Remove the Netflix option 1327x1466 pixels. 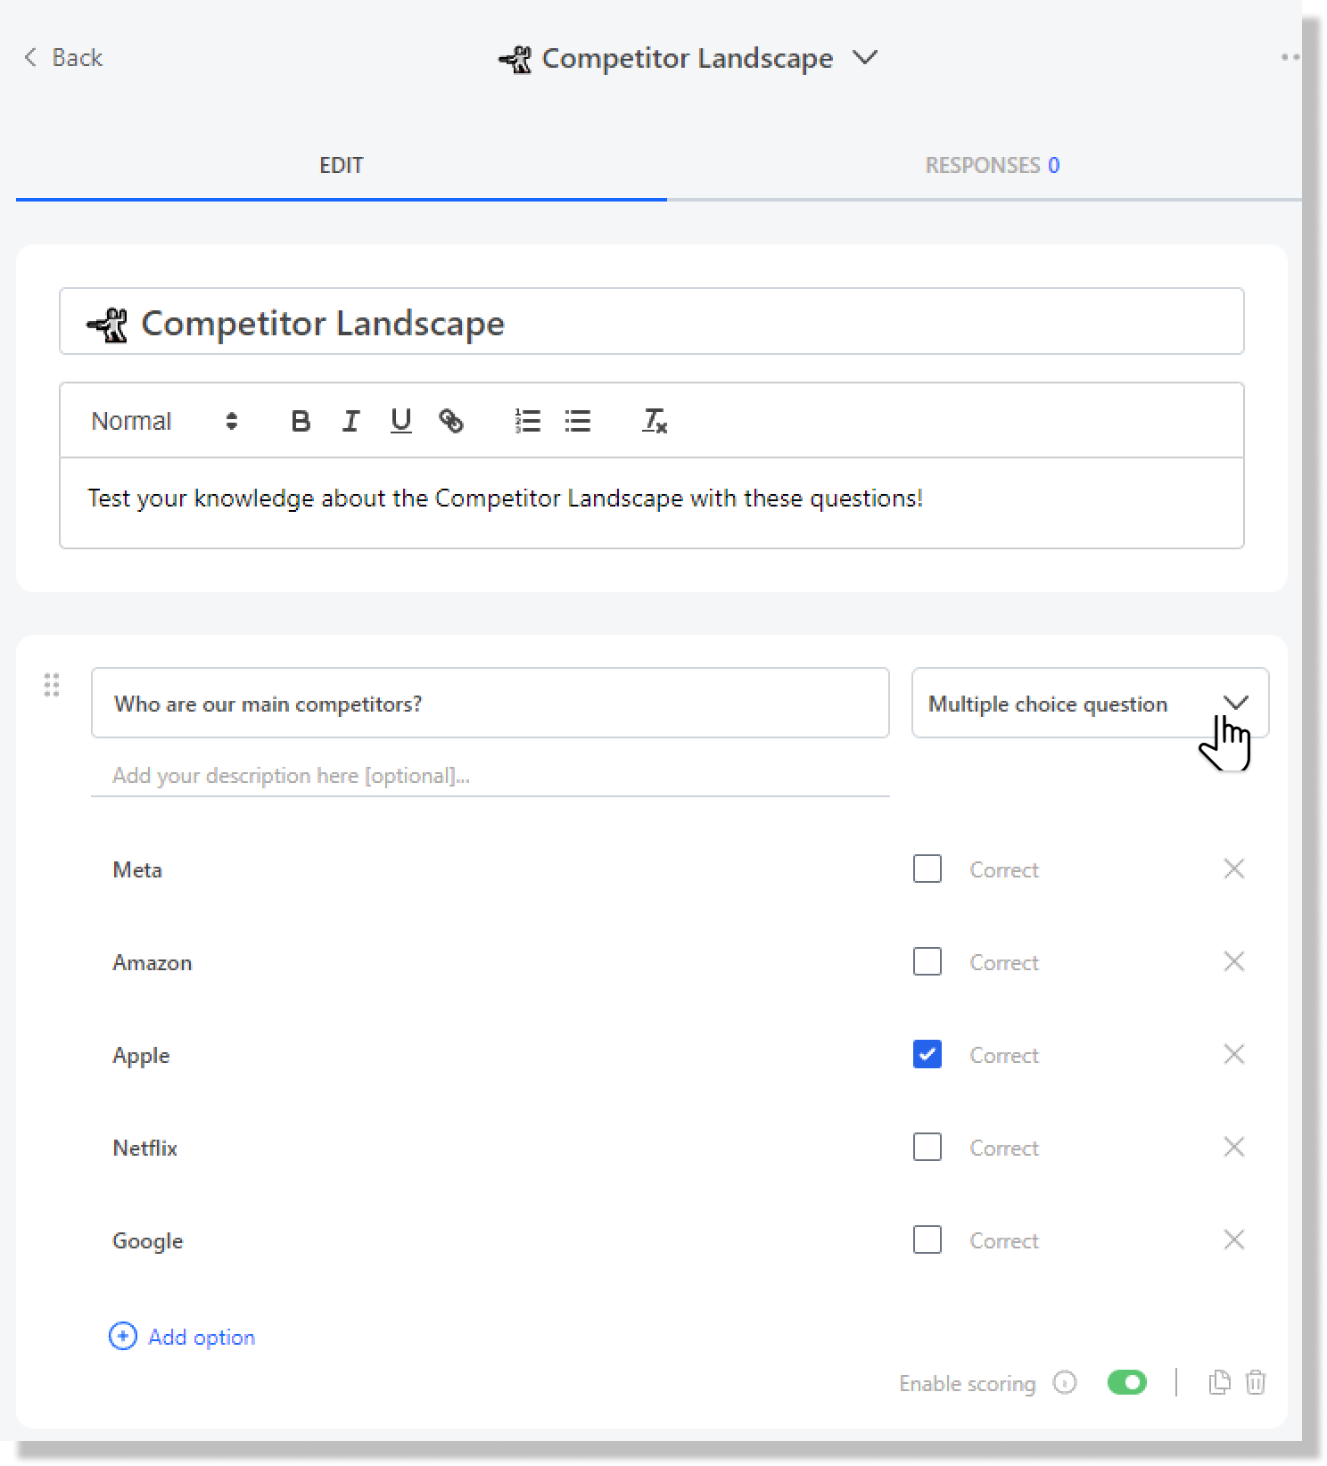click(1234, 1148)
